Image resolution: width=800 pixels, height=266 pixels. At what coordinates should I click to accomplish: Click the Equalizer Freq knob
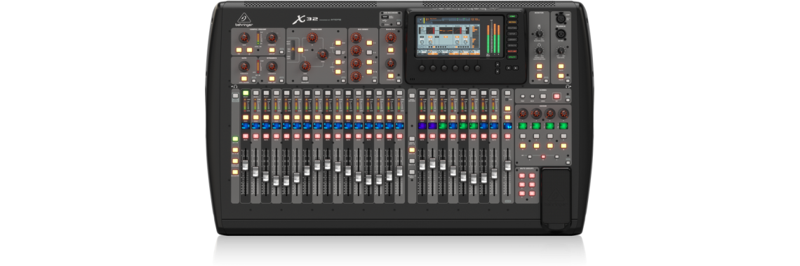point(322,55)
